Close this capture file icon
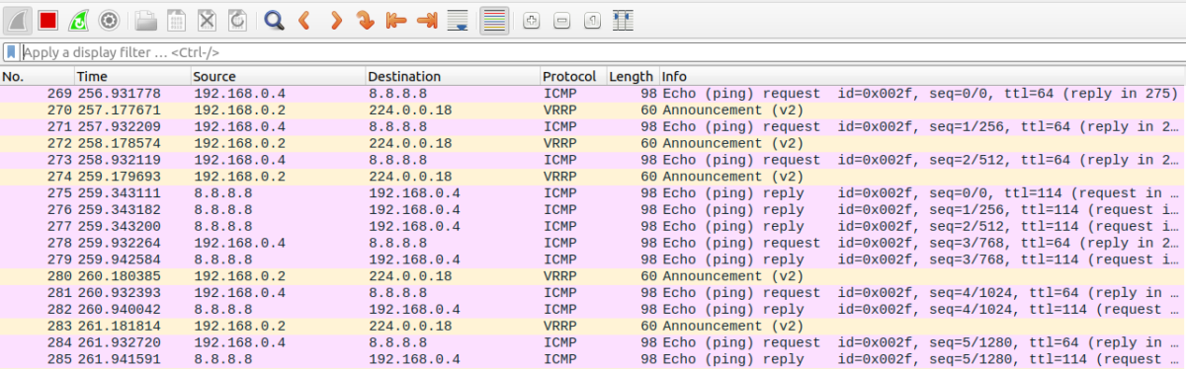Viewport: 1186px width, 369px height. point(207,19)
